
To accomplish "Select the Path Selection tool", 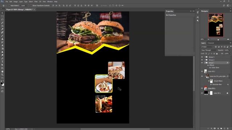I will coord(2,65).
